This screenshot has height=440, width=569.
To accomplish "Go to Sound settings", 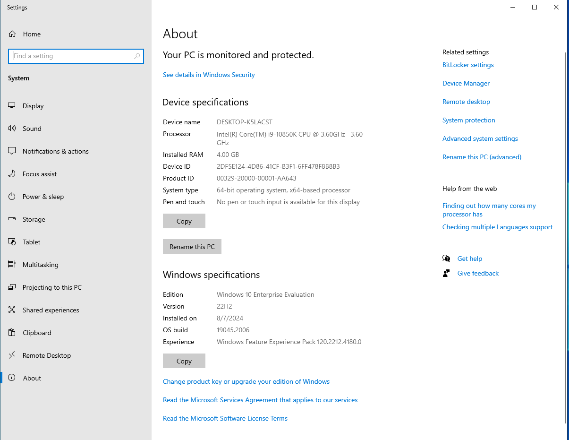I will point(76,129).
